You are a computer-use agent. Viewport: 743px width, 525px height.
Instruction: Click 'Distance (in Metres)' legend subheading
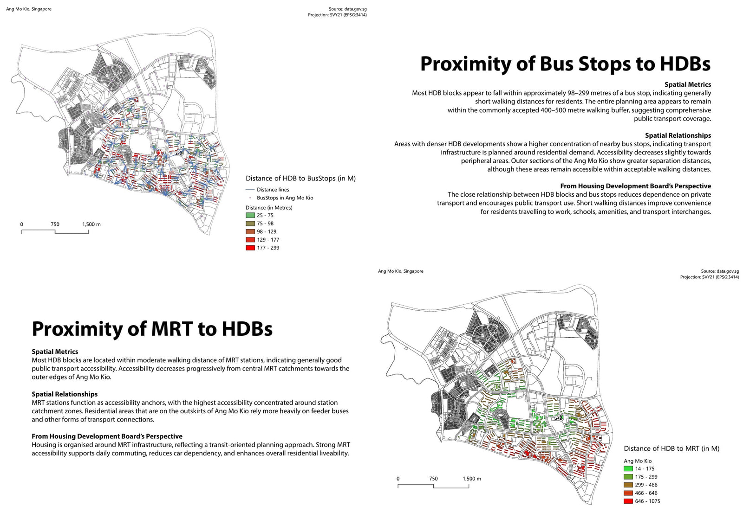pyautogui.click(x=269, y=208)
